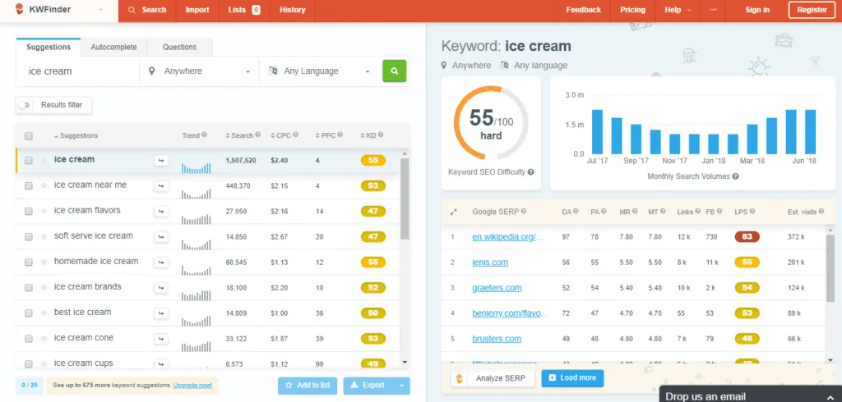Open Import in top navigation

pos(197,10)
